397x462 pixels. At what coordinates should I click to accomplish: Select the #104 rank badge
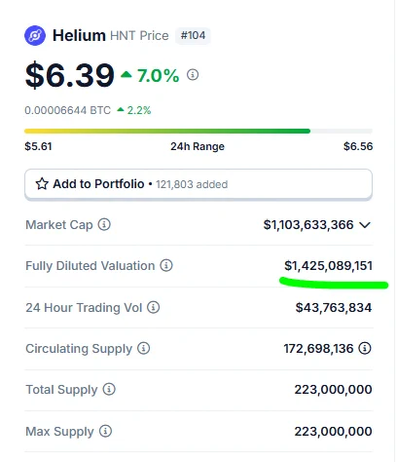pyautogui.click(x=193, y=35)
